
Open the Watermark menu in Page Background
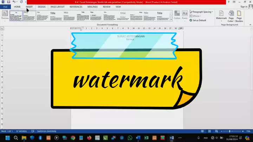point(221,15)
